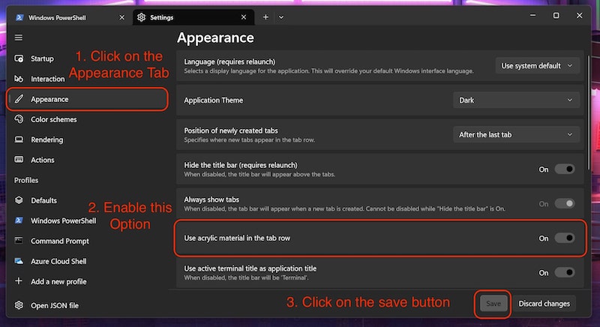Click the Defaults layers icon

19,200
